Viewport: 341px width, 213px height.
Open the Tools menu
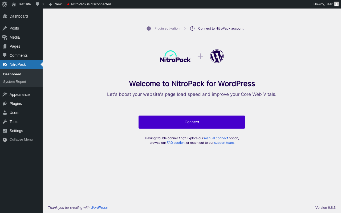tap(21, 122)
